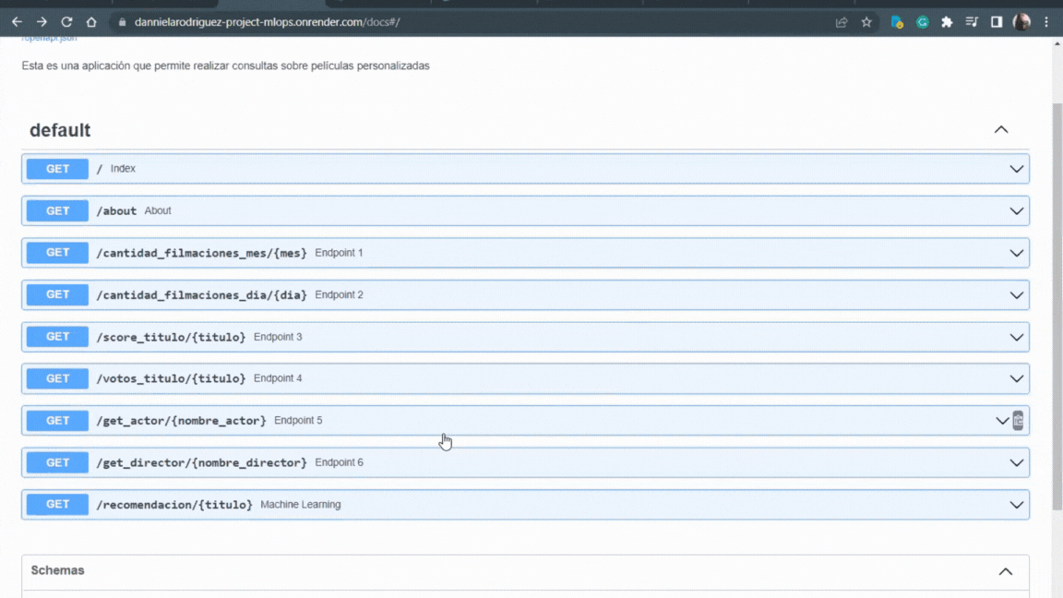
Task: Open the Grammarly extension icon
Action: coord(922,22)
